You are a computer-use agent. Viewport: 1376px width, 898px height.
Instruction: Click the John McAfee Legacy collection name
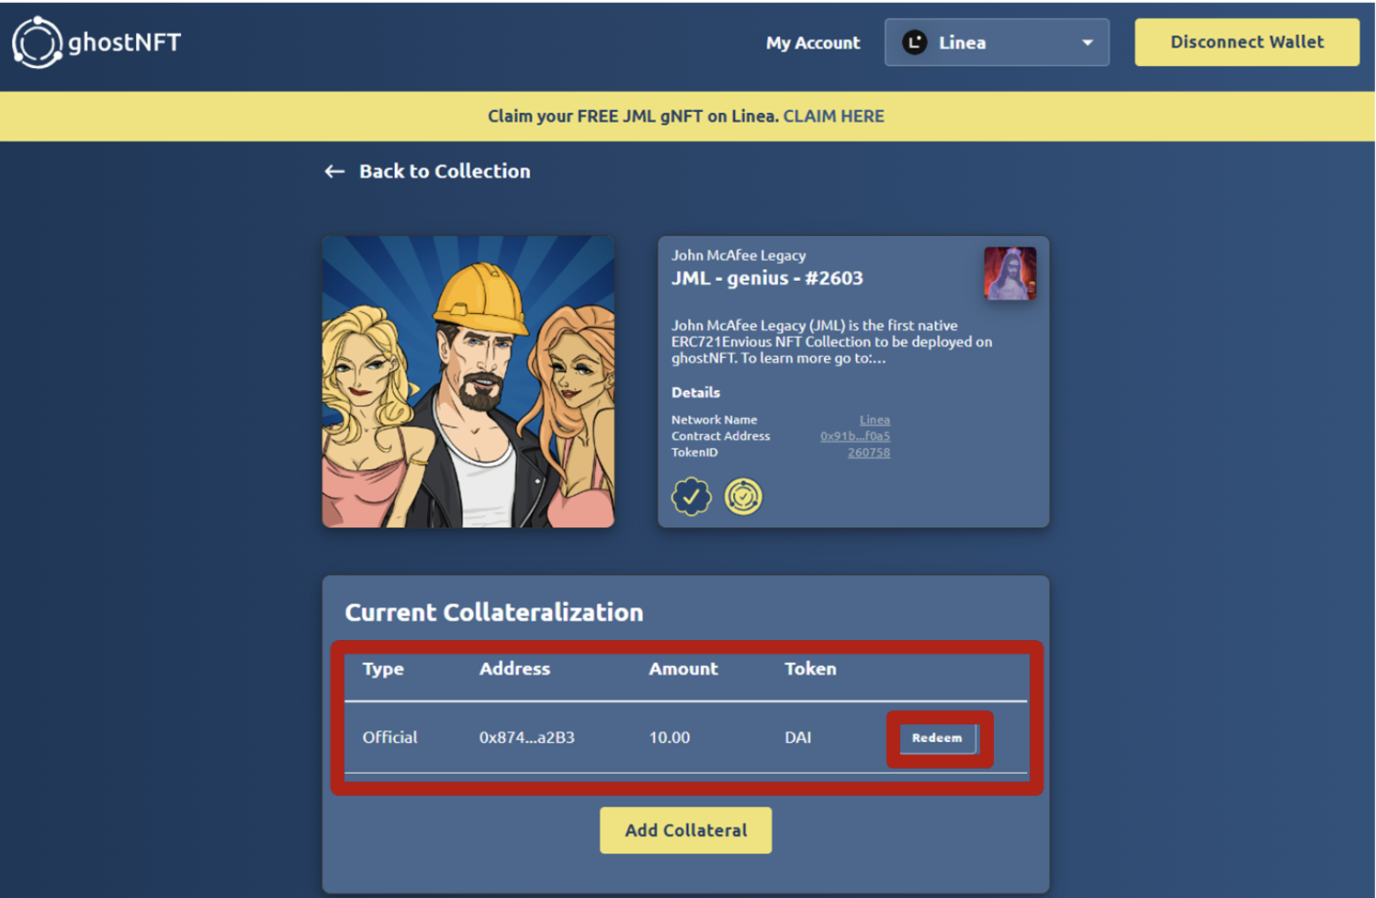pyautogui.click(x=739, y=255)
